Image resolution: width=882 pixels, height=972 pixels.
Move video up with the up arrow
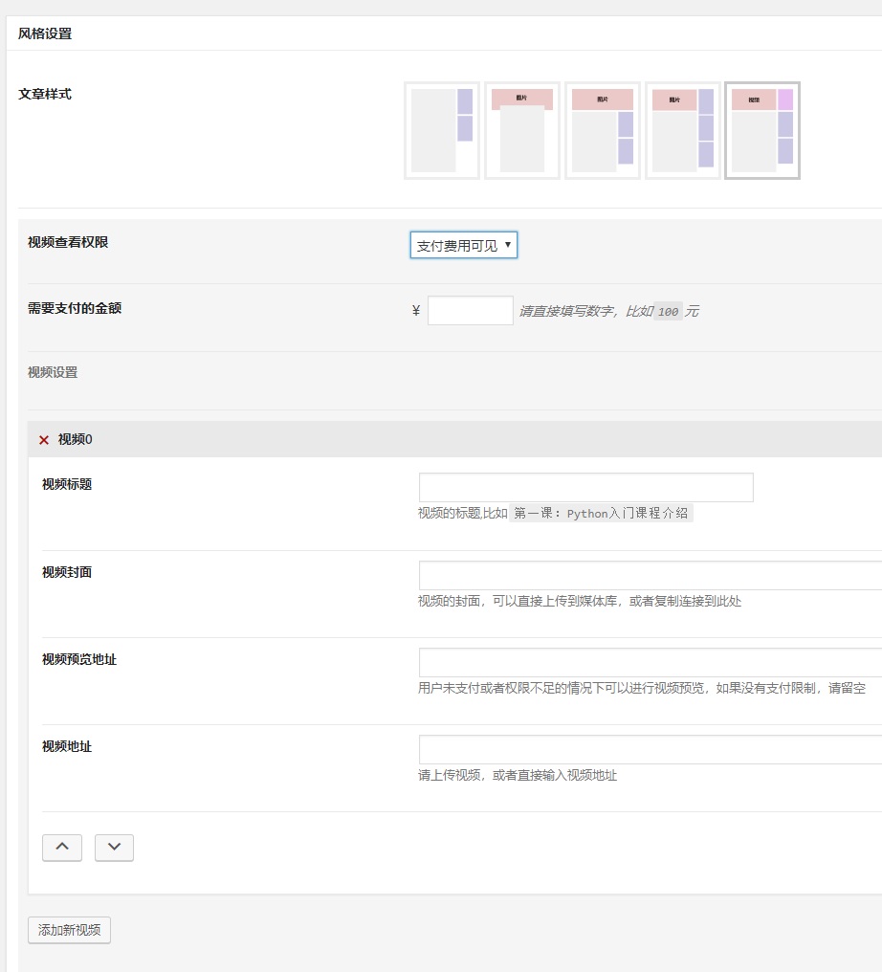click(x=62, y=848)
